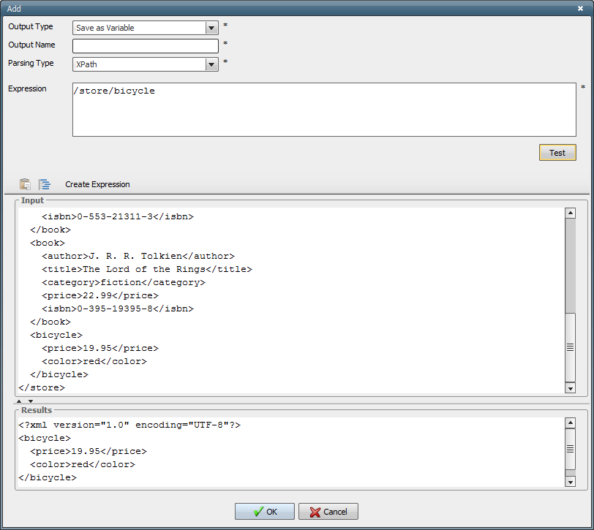
Task: Click the xml version line in Results
Action: tap(129, 425)
